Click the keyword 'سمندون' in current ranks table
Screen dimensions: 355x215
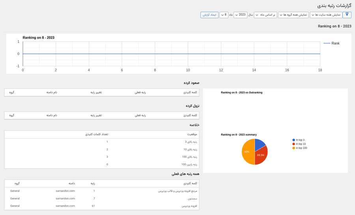pyautogui.click(x=192, y=199)
